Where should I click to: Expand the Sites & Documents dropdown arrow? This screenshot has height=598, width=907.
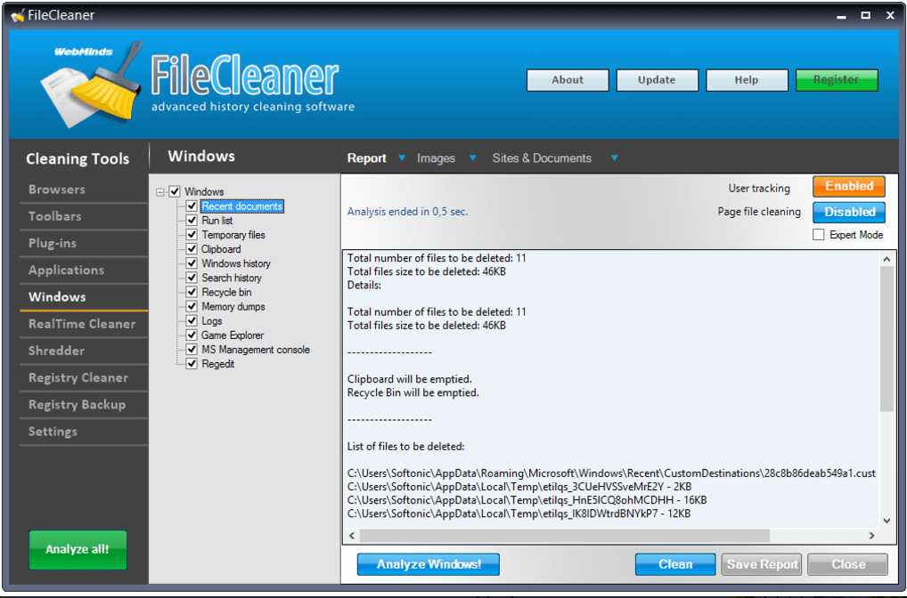click(614, 158)
